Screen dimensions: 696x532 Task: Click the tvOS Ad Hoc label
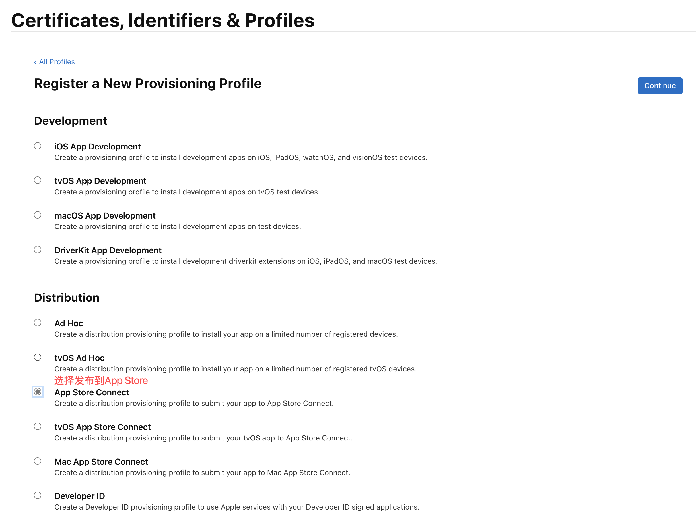tap(79, 358)
